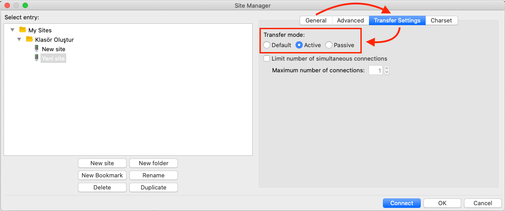505x211 pixels.
Task: Click the maximum number of connections field
Action: tap(375, 70)
